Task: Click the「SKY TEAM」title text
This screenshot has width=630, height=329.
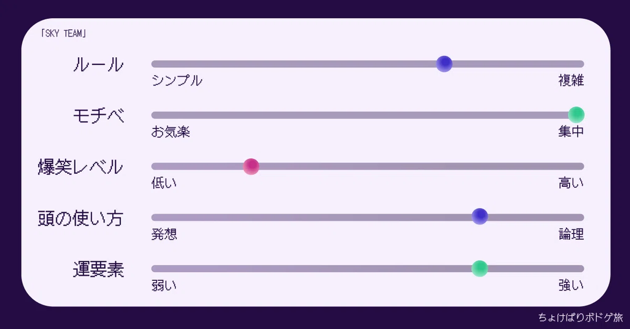Action: point(63,34)
